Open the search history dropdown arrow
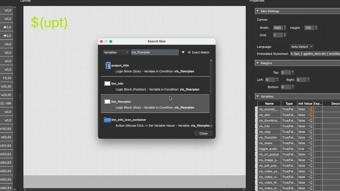This screenshot has width=340, height=191. [183, 53]
